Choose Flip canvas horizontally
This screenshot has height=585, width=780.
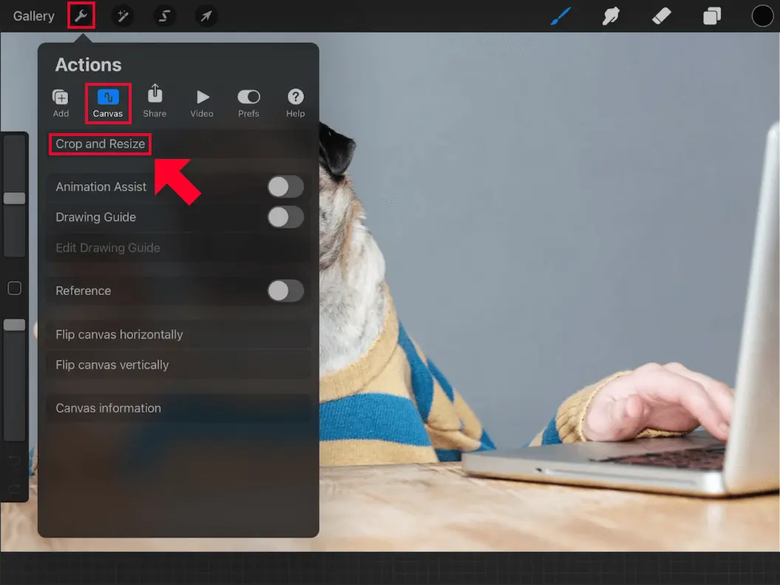(x=178, y=334)
